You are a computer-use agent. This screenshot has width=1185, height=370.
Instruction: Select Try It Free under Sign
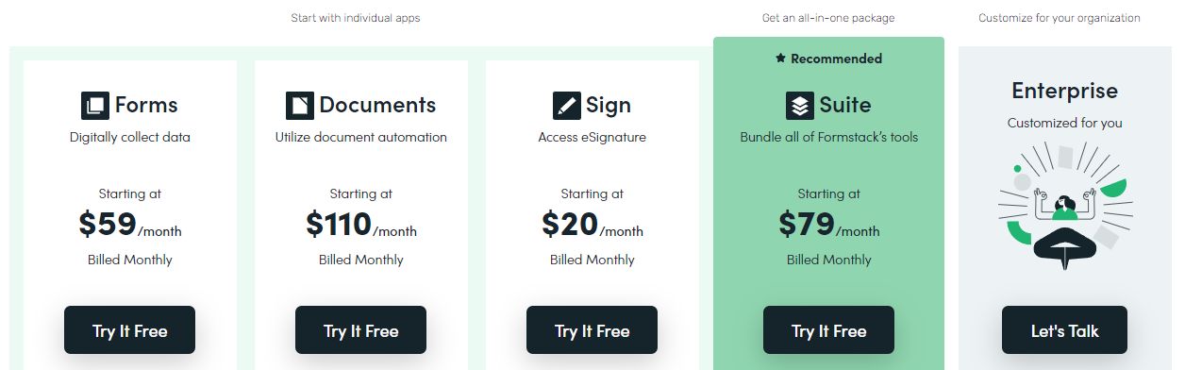[592, 330]
